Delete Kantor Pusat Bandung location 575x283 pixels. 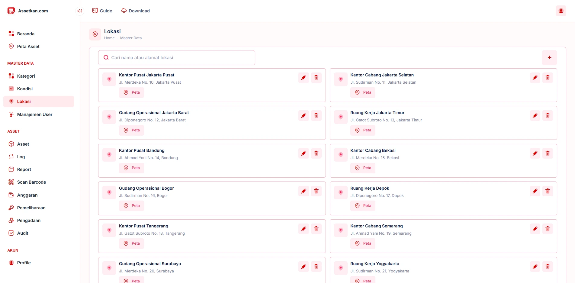[x=316, y=153]
